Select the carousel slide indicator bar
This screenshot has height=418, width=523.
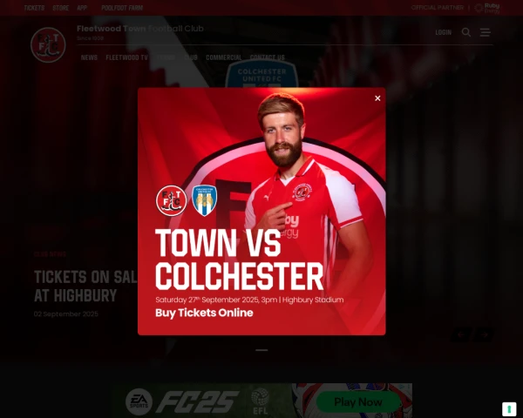(261, 350)
